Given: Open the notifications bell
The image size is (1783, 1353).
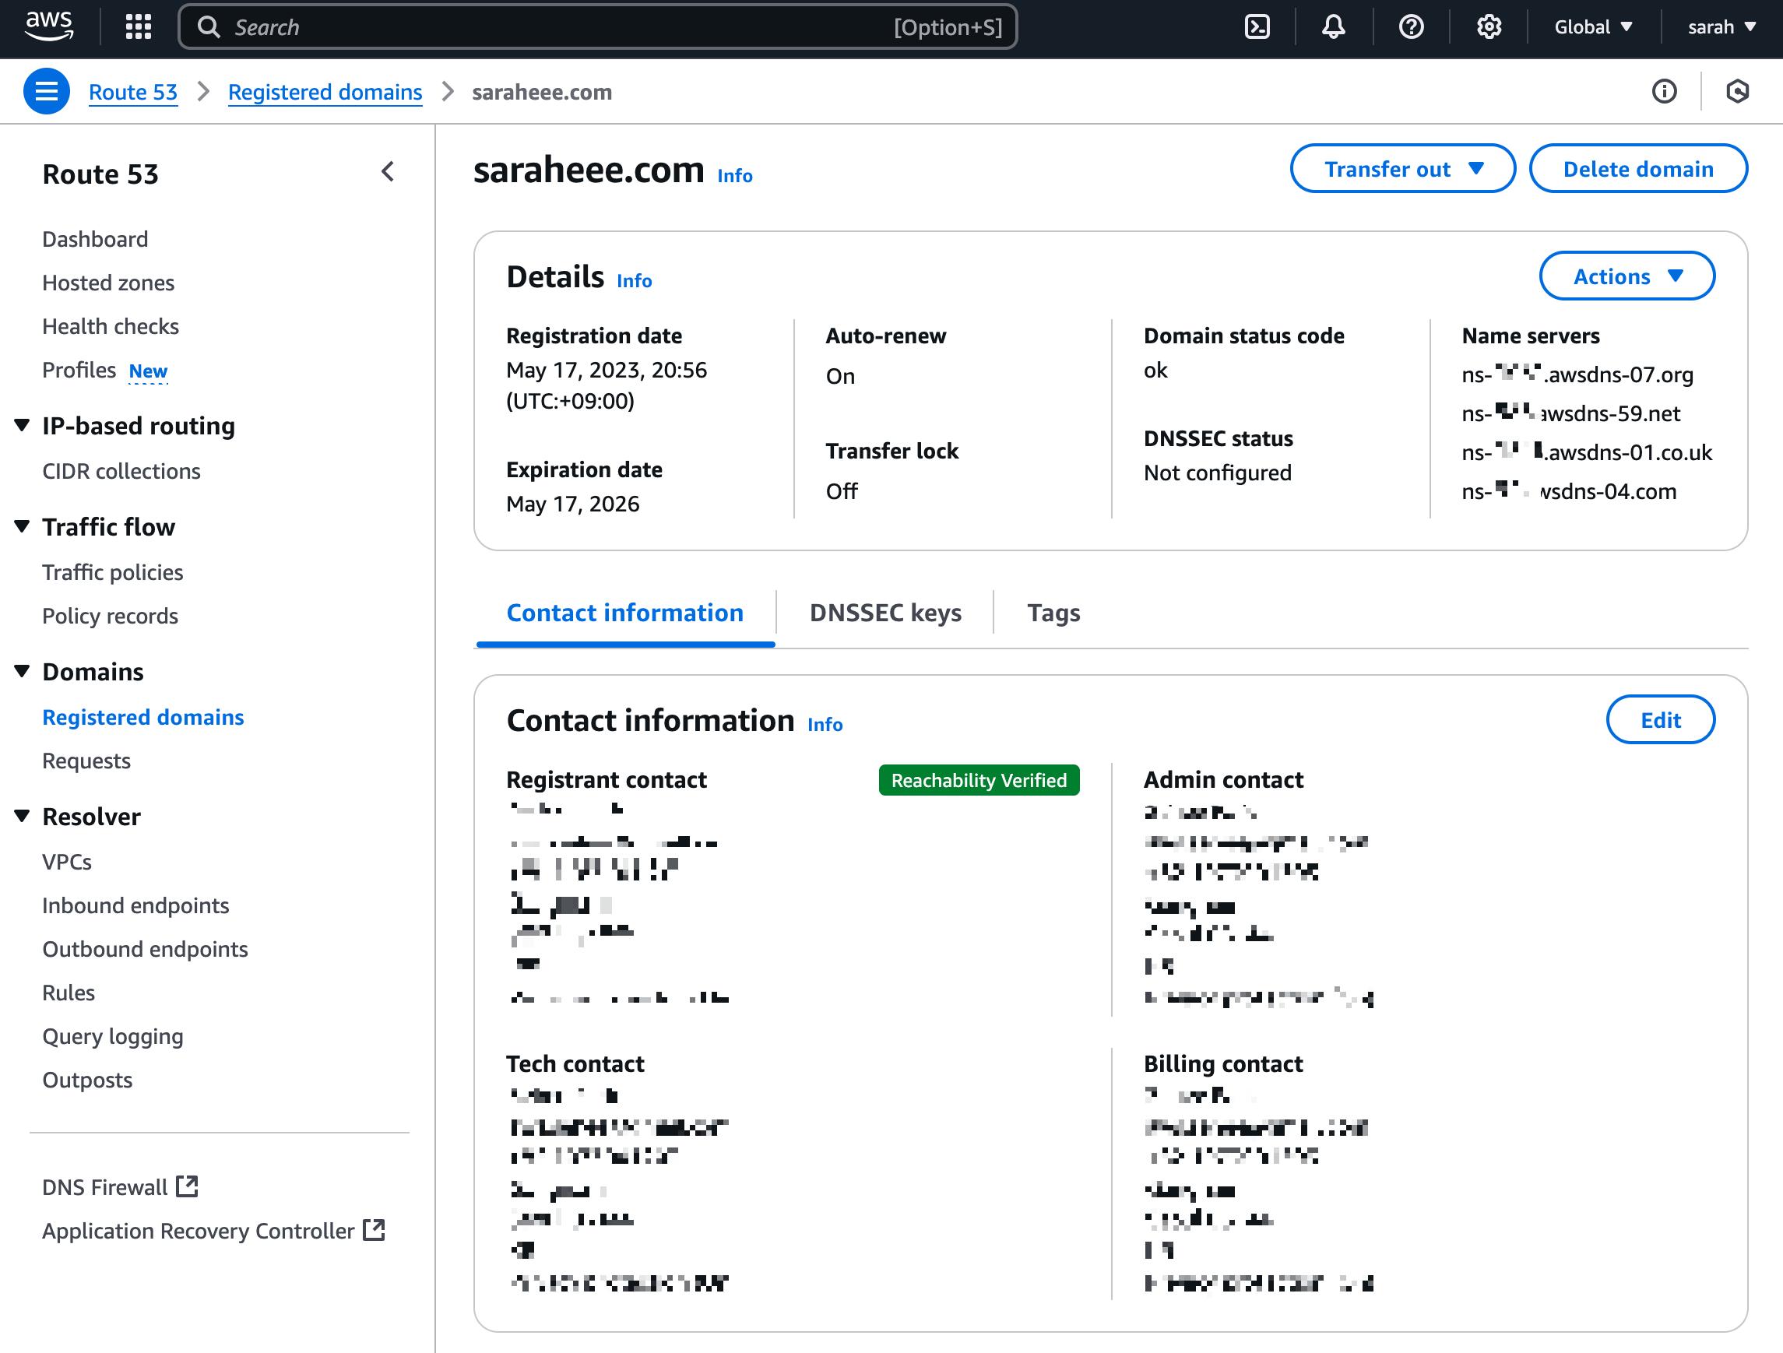Looking at the screenshot, I should pyautogui.click(x=1333, y=26).
